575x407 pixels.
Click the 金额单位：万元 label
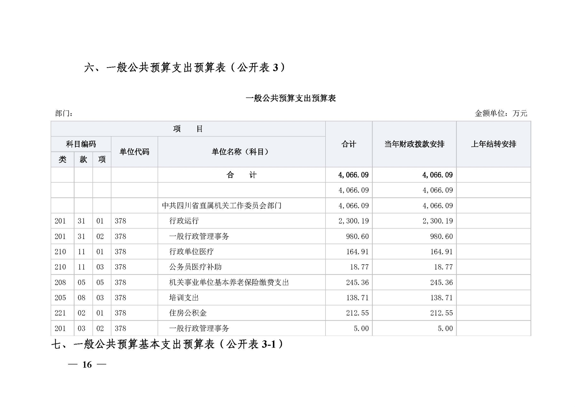(501, 113)
